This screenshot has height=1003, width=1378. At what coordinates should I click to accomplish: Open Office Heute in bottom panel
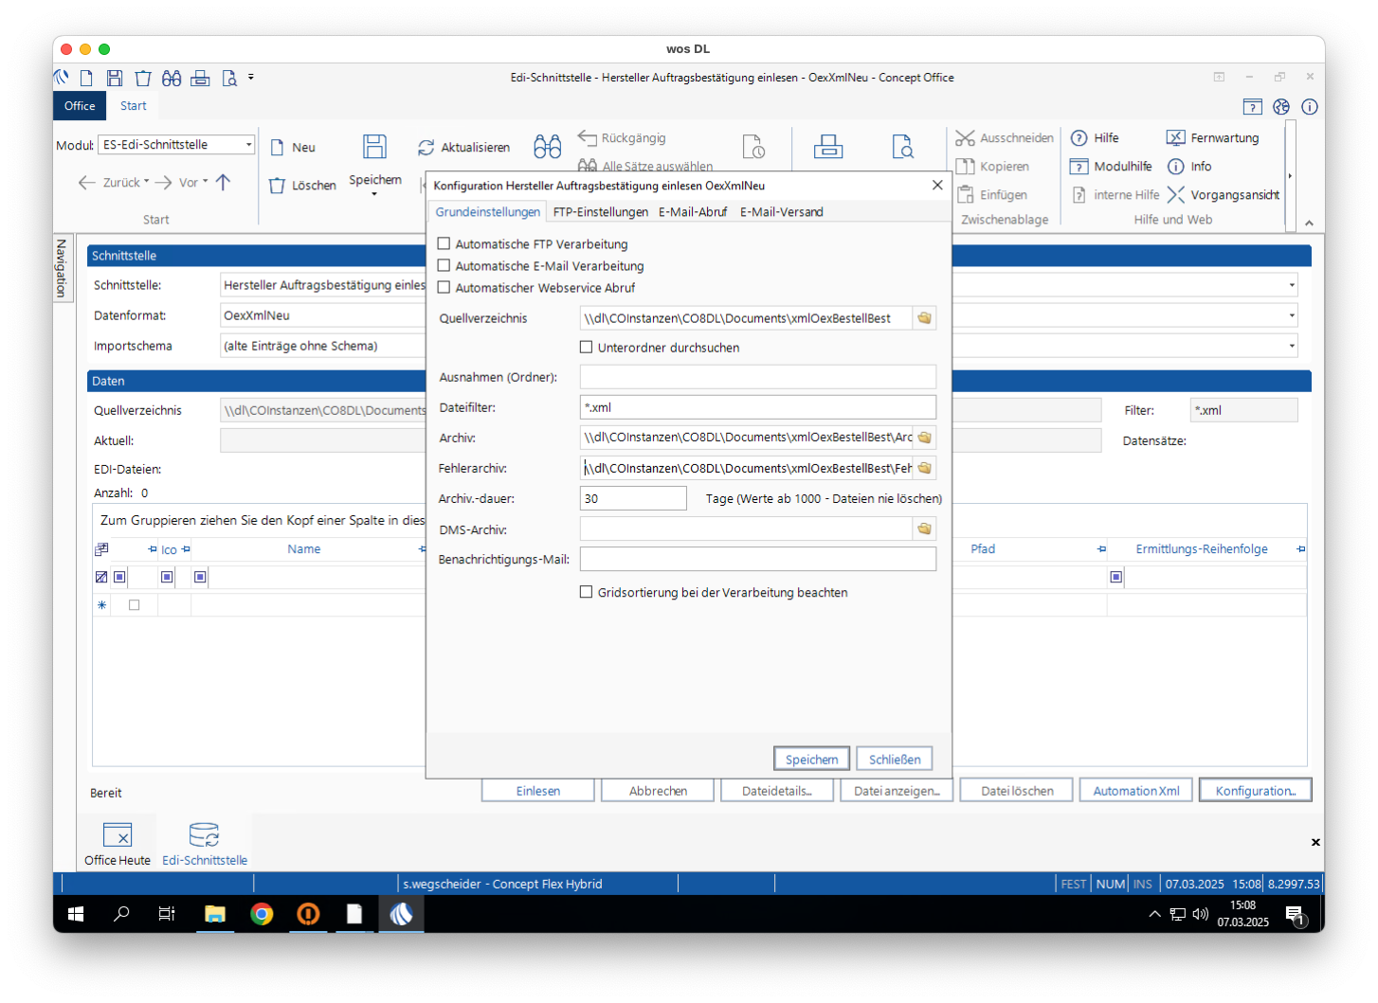pos(118,844)
